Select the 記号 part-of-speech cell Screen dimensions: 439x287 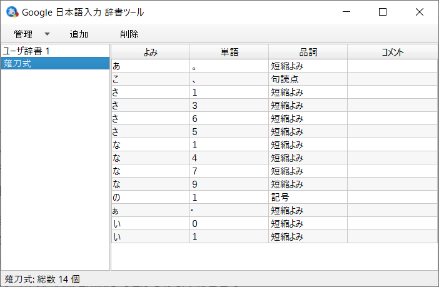(x=308, y=198)
